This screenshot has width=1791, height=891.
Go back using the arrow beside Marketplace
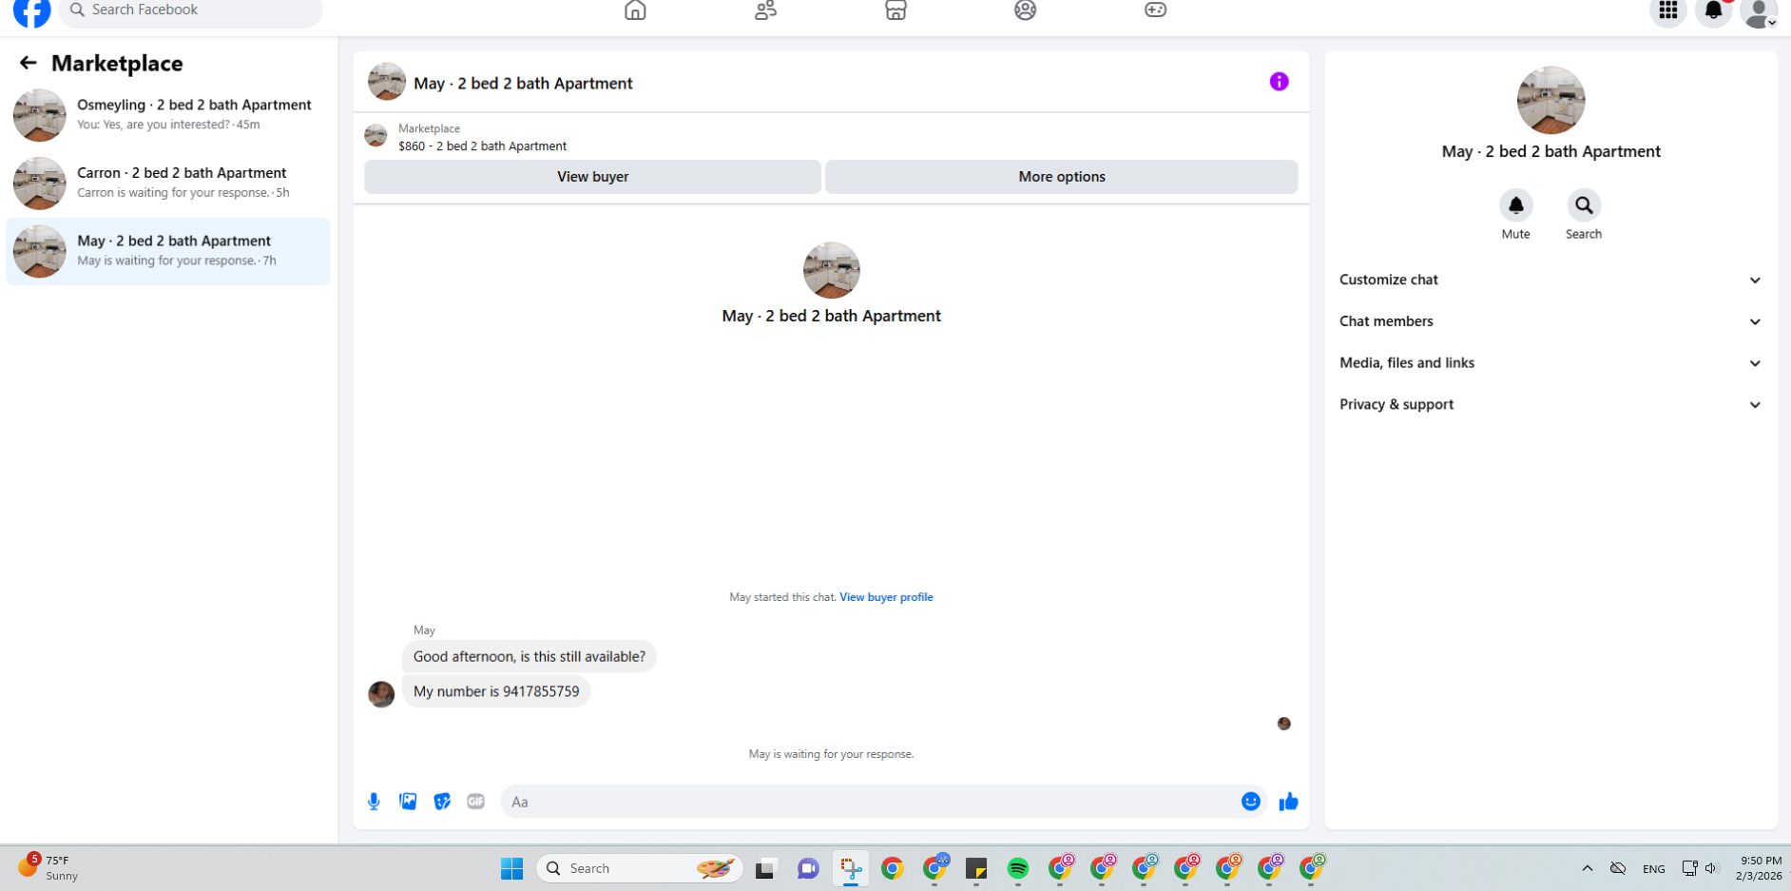click(x=28, y=63)
